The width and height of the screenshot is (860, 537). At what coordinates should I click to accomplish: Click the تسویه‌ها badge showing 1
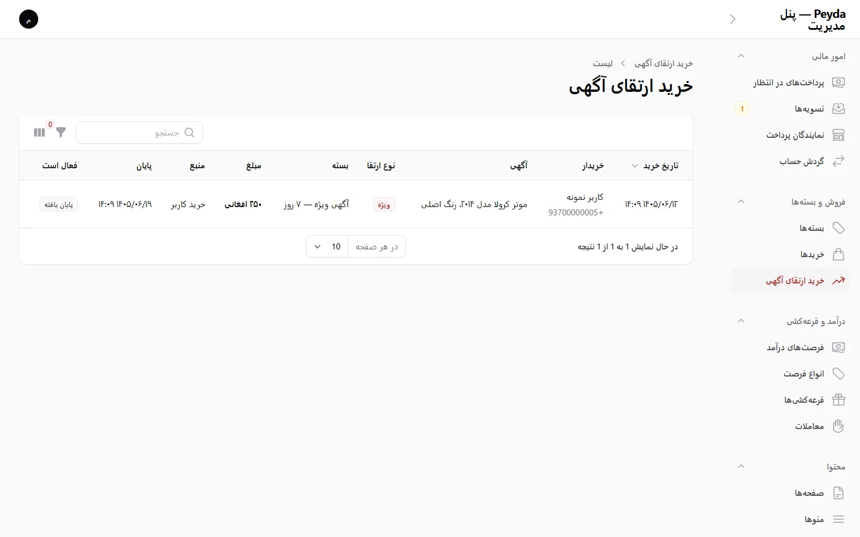tap(742, 109)
